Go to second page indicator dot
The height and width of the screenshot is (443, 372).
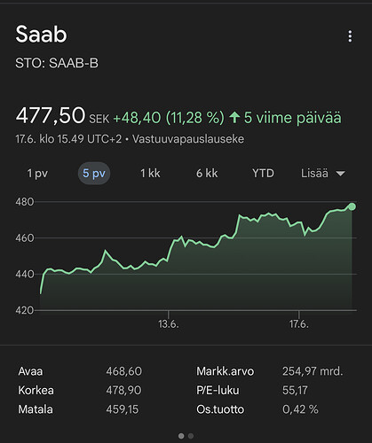[191, 436]
